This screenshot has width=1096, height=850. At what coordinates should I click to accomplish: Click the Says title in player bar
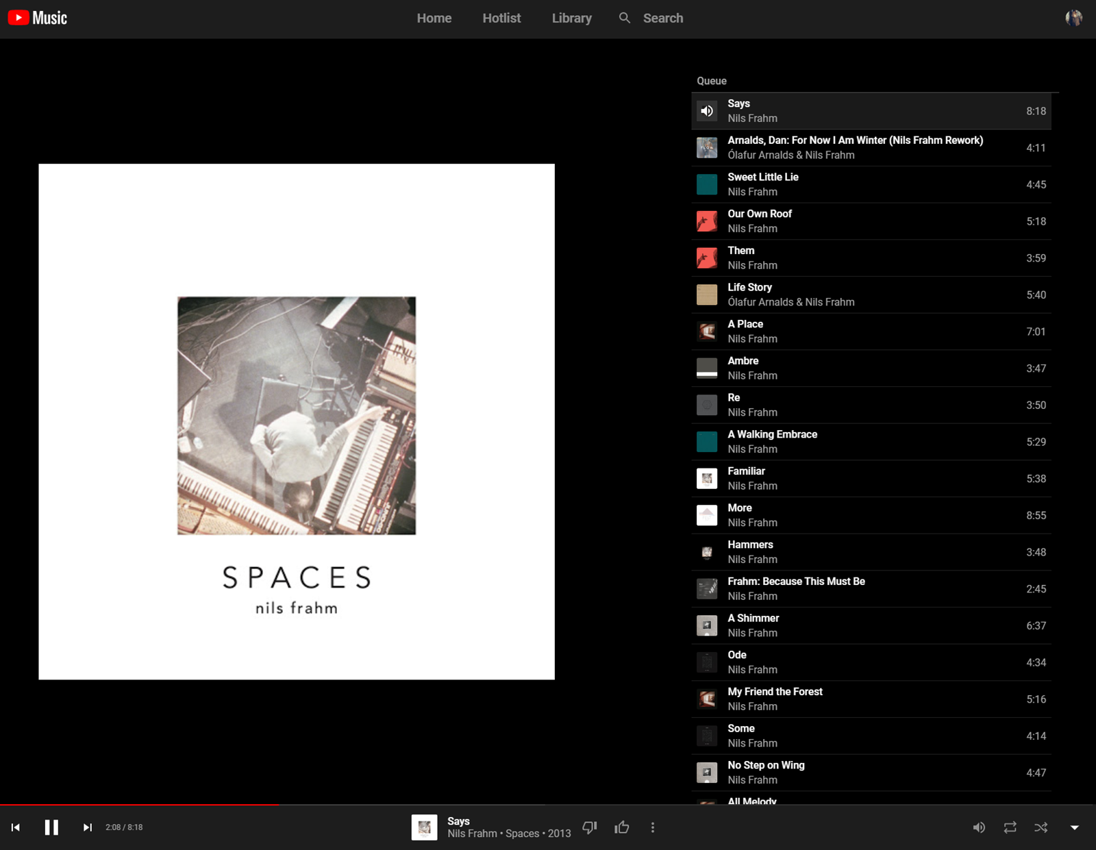[458, 821]
